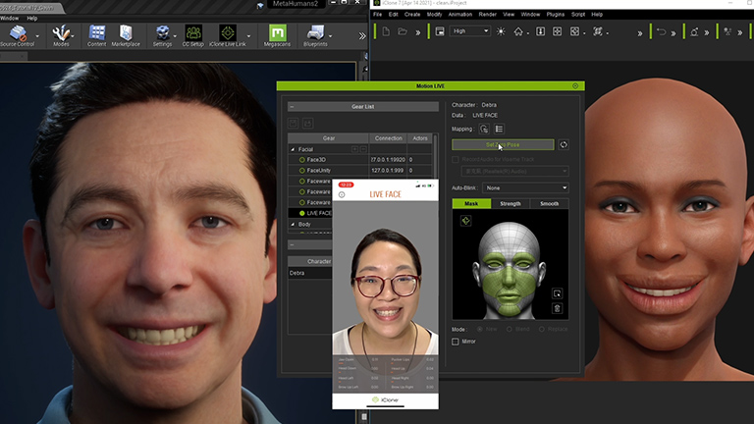754x424 pixels.
Task: Open iClone Edit menu
Action: 394,15
